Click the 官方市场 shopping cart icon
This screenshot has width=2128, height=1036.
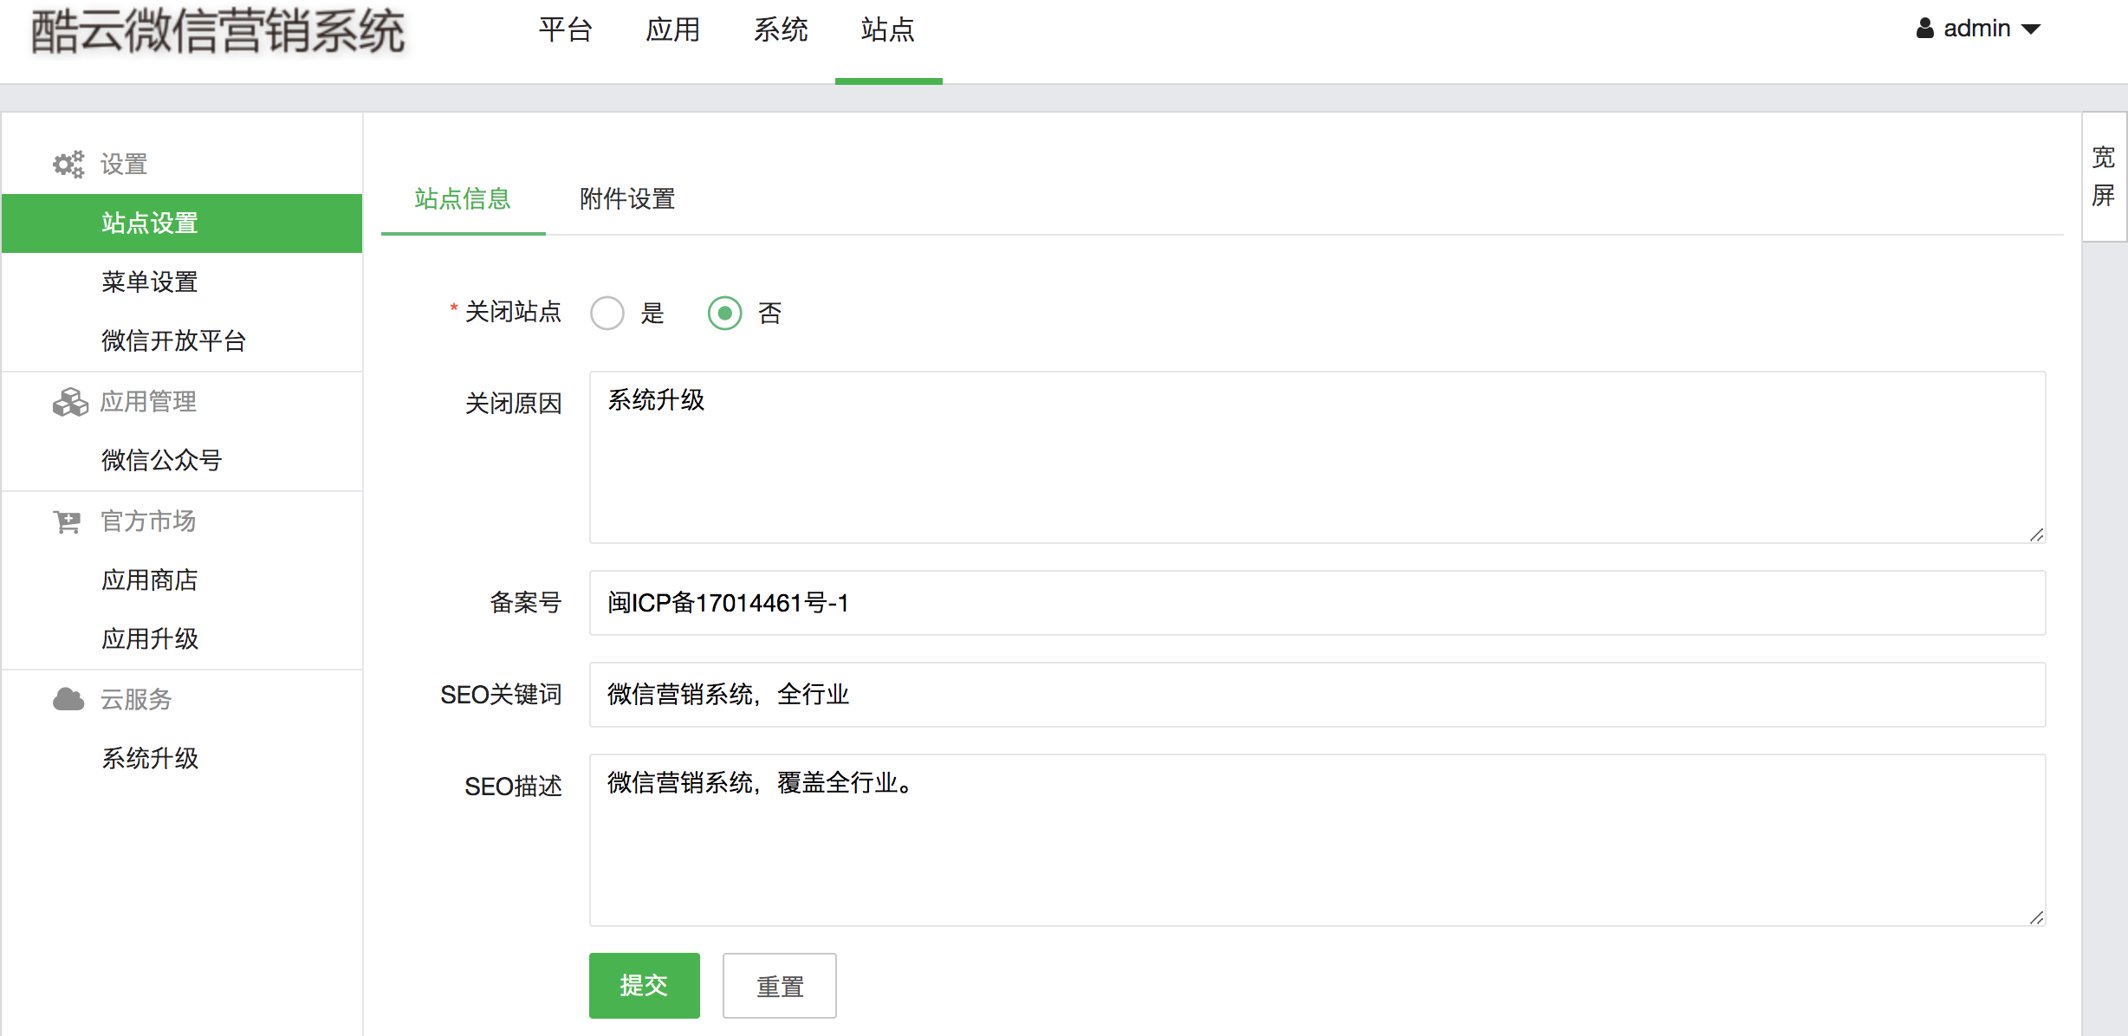[68, 521]
